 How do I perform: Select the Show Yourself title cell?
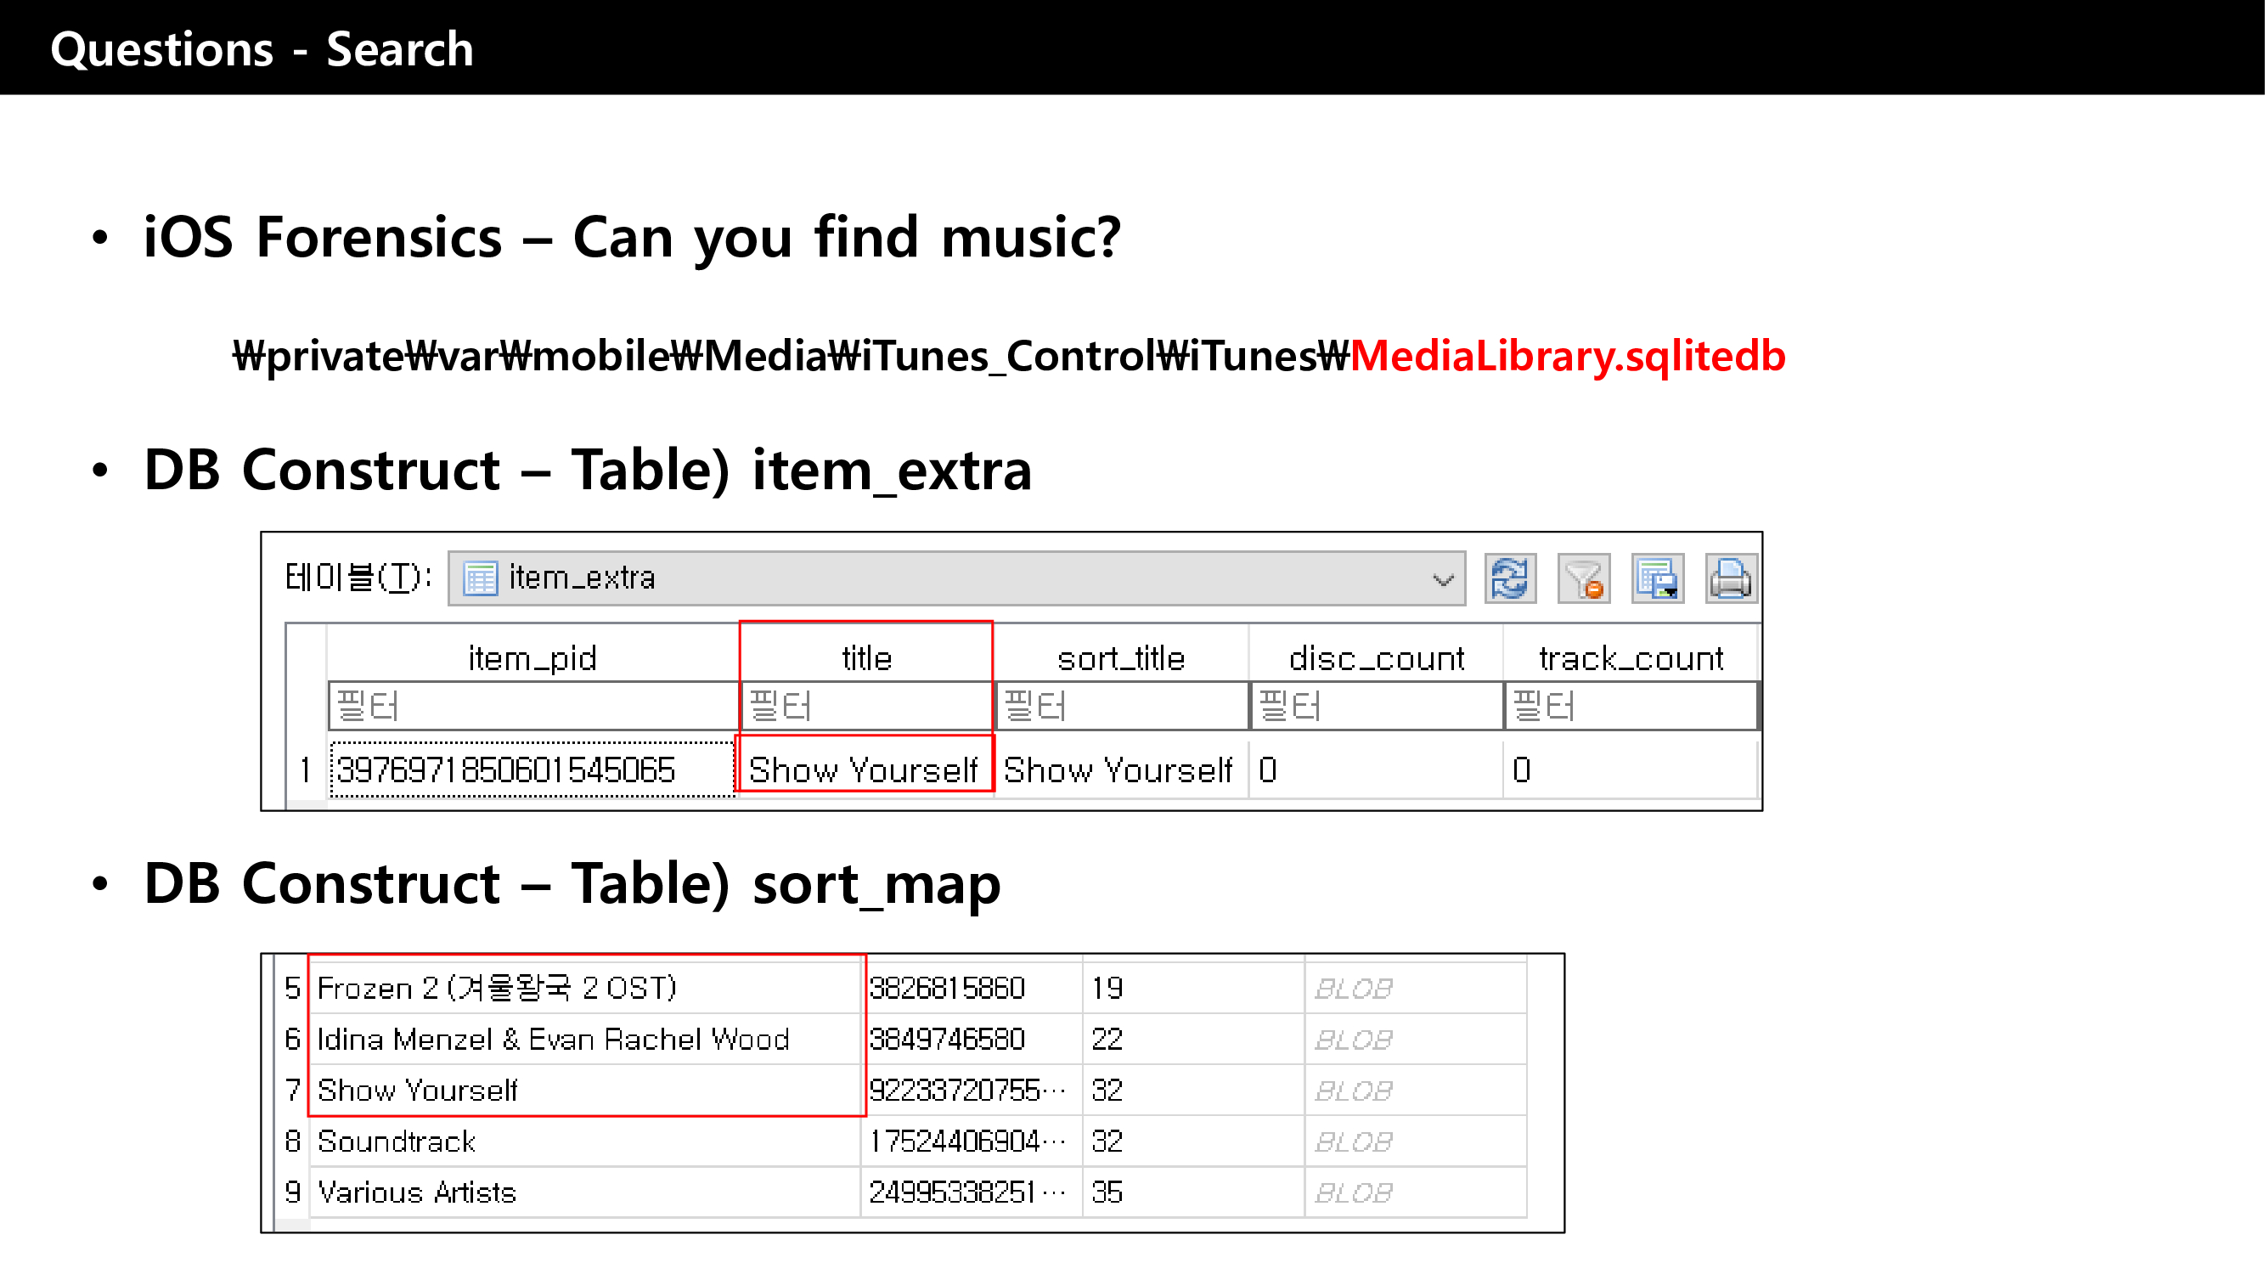pyautogui.click(x=864, y=770)
